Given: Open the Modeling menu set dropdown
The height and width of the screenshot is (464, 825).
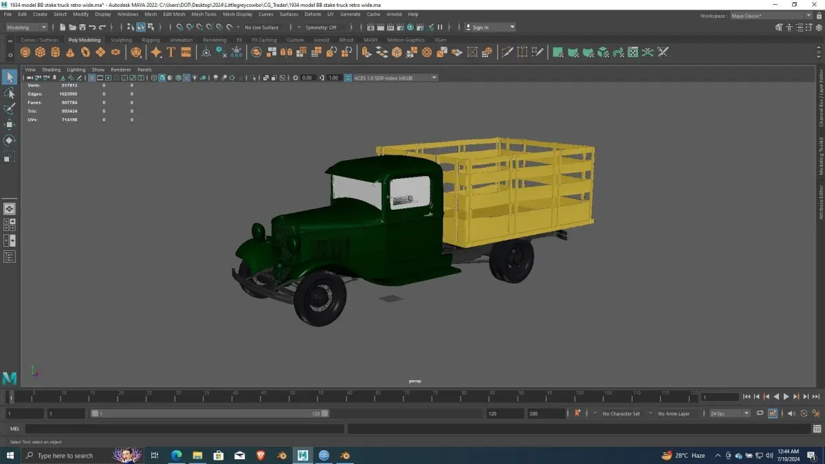Looking at the screenshot, I should coord(26,27).
